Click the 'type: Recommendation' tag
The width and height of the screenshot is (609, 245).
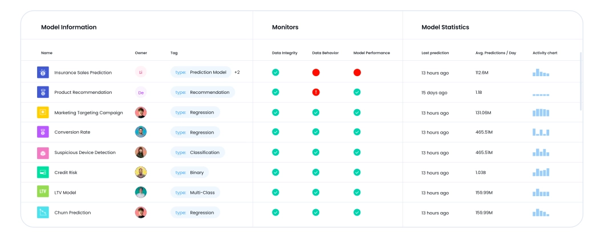click(203, 93)
